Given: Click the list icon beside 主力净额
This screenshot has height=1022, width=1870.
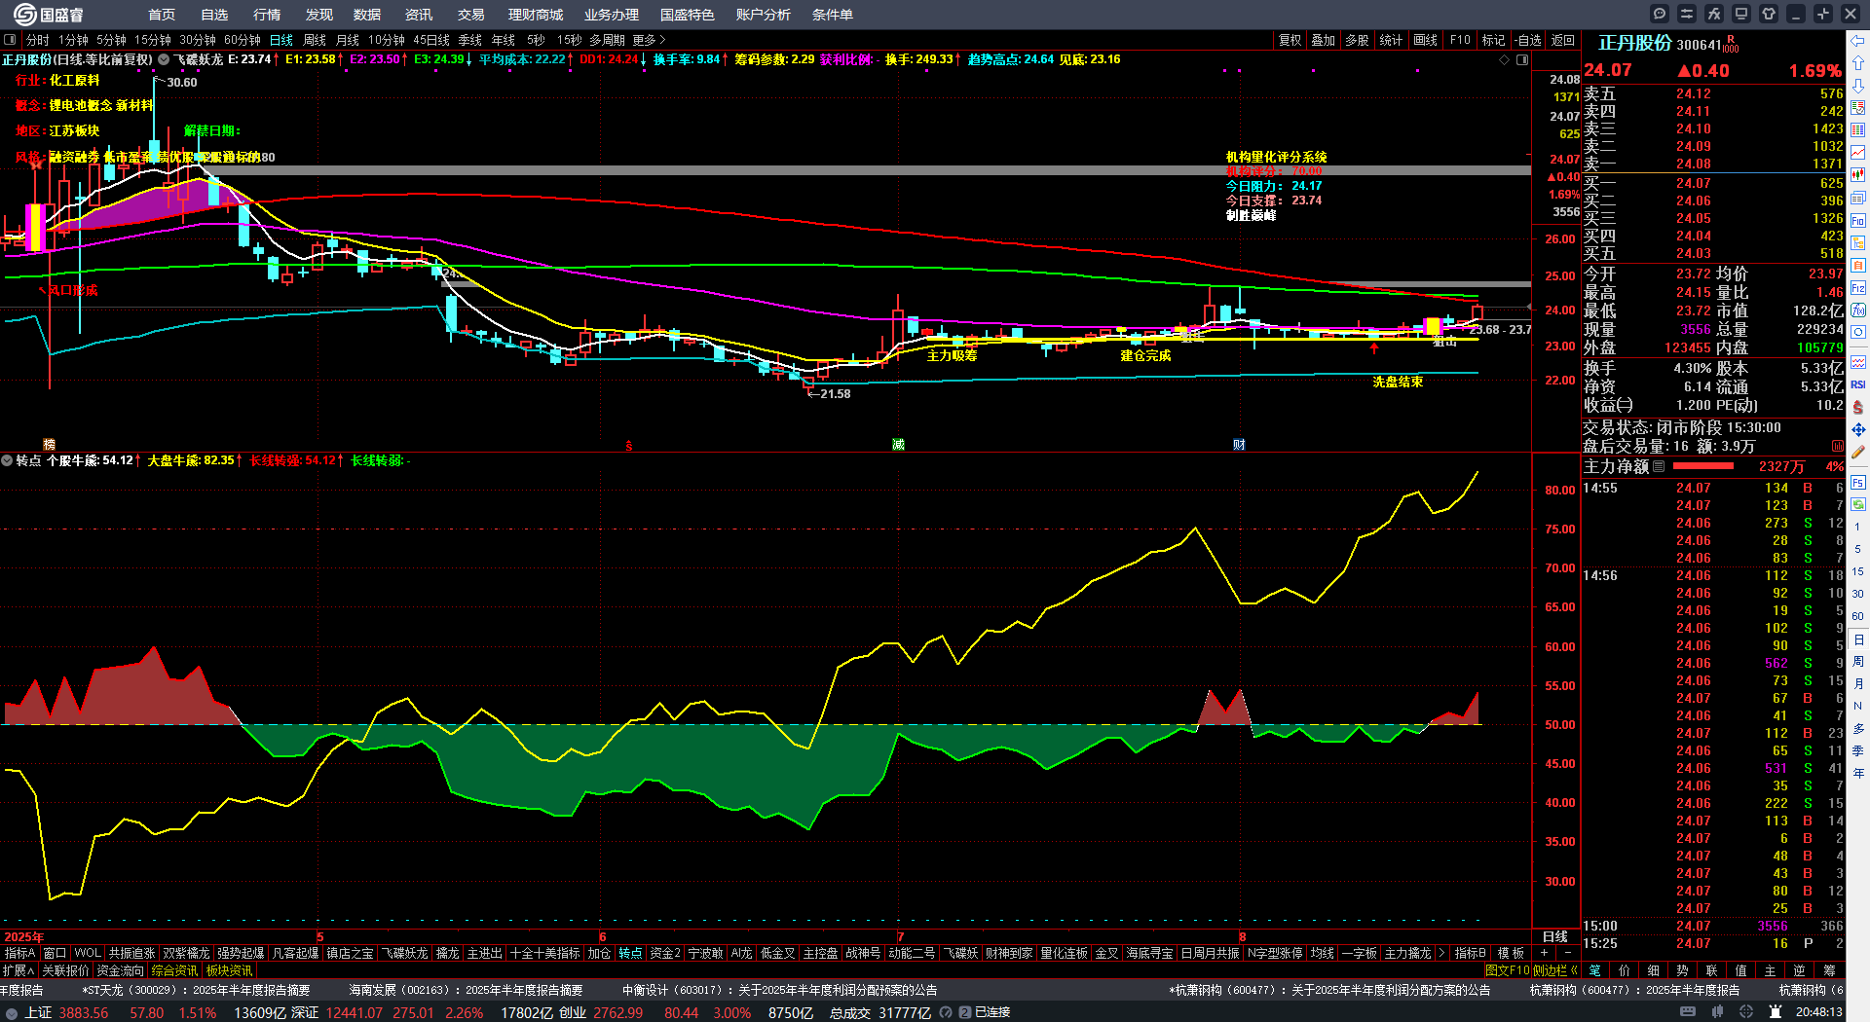Looking at the screenshot, I should click(x=1659, y=466).
